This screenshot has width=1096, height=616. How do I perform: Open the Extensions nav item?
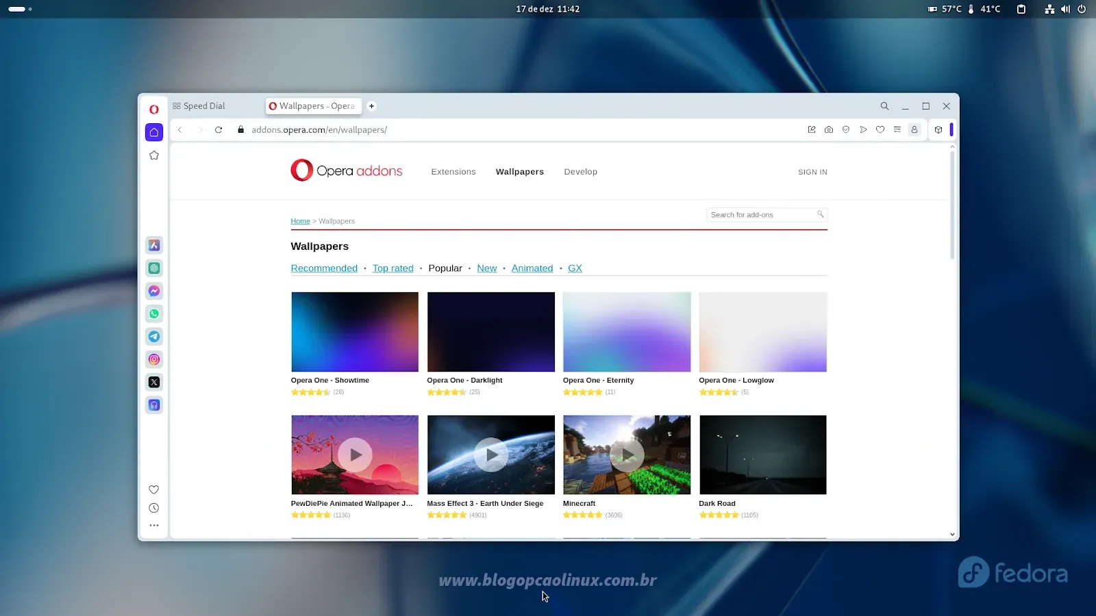pos(453,172)
